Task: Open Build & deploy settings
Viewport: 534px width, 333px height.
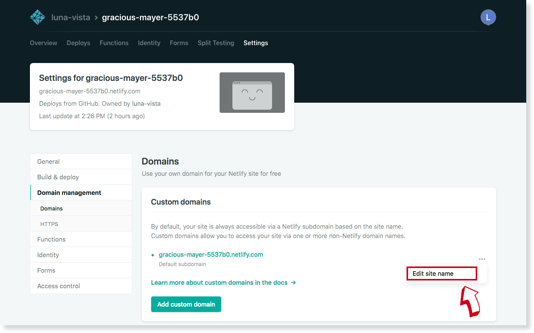Action: 58,177
